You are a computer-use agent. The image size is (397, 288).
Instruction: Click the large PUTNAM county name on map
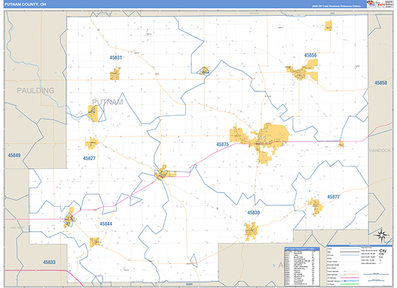pyautogui.click(x=107, y=102)
